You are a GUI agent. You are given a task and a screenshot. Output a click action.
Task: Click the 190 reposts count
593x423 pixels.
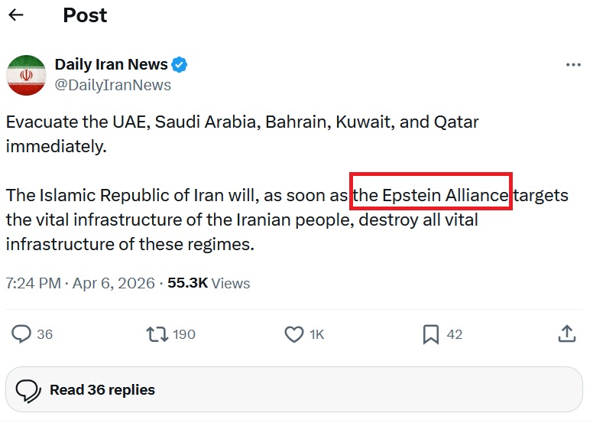[x=184, y=334]
